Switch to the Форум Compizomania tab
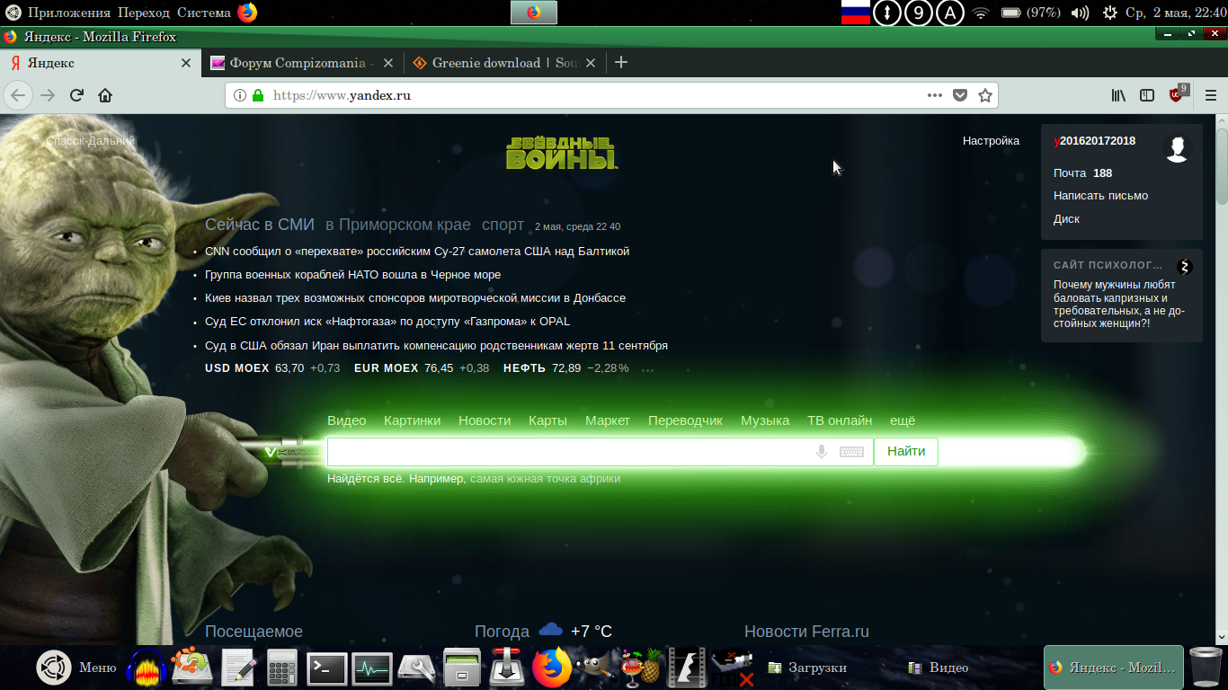Viewport: 1228px width, 690px height. [297, 63]
